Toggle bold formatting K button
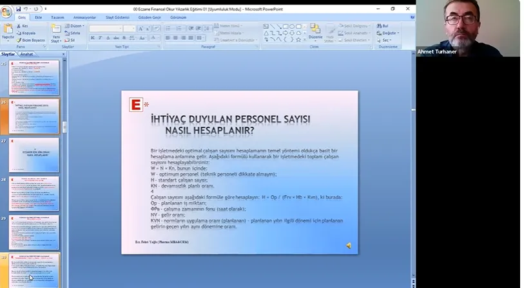This screenshot has width=524, height=288. pyautogui.click(x=92, y=38)
